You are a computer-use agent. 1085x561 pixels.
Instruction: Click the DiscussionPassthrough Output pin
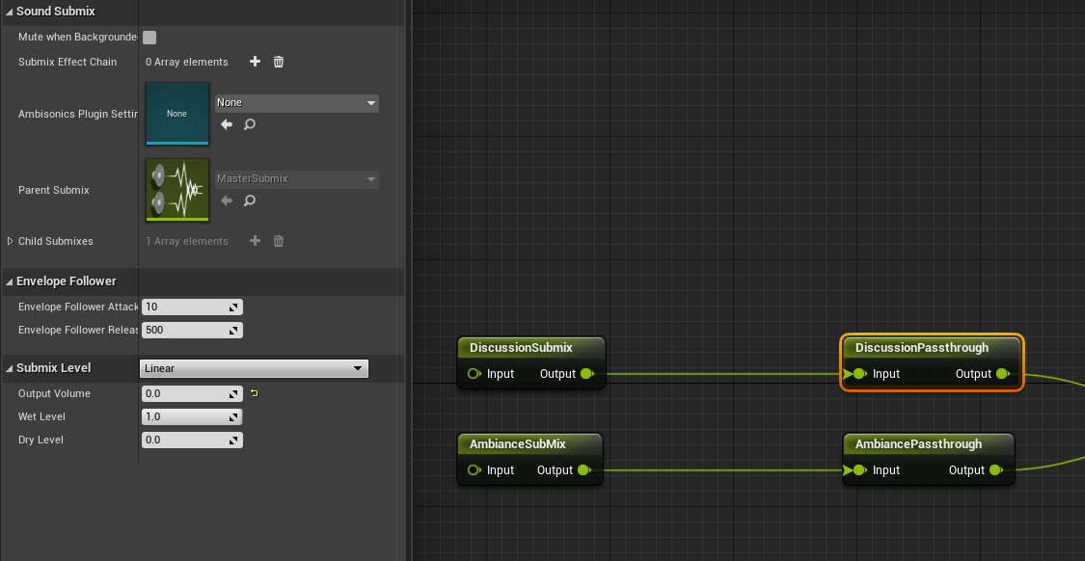[1003, 374]
